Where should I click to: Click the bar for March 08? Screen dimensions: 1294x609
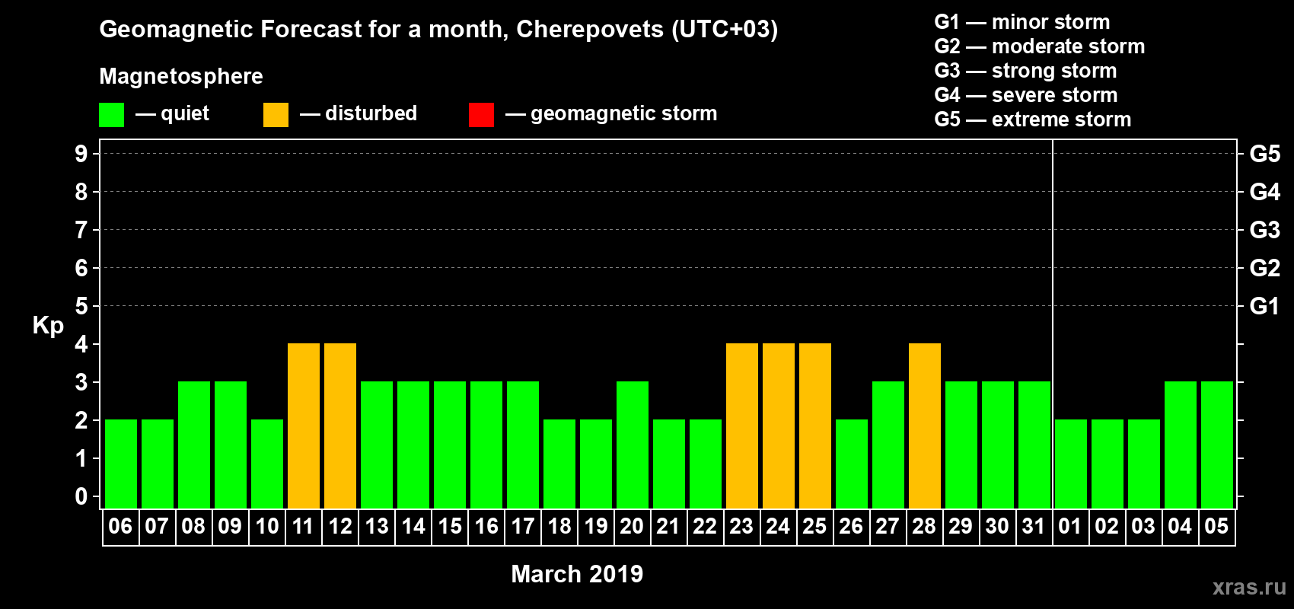pyautogui.click(x=194, y=445)
